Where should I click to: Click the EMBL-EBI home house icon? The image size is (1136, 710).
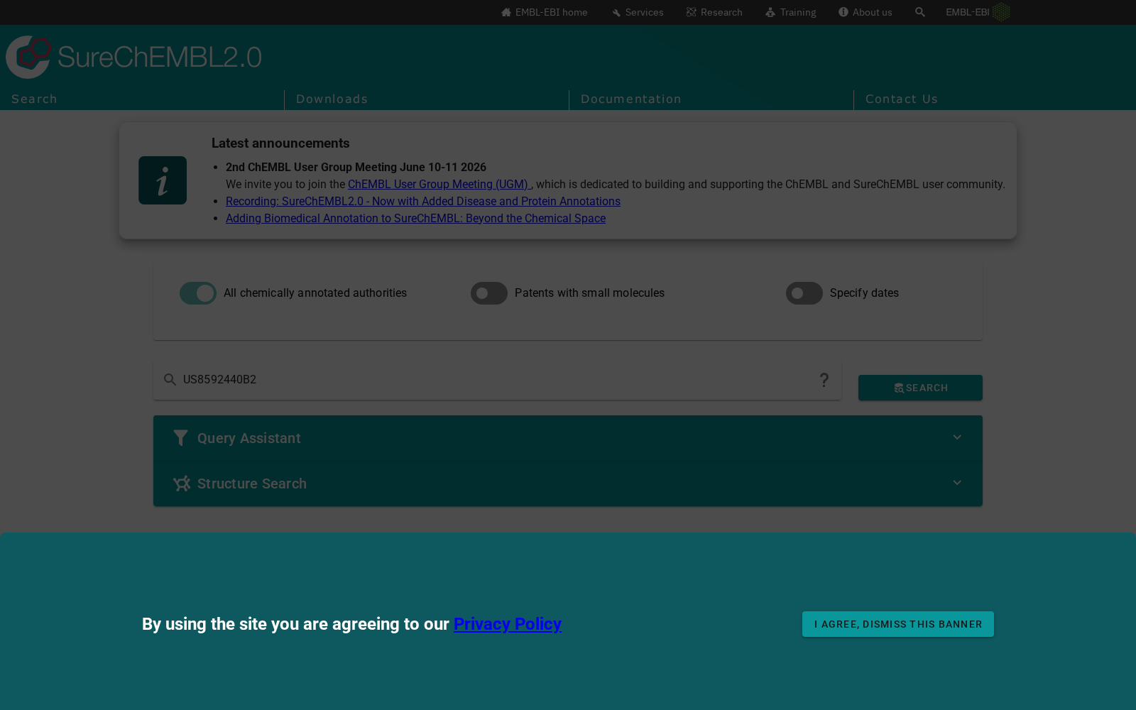(506, 12)
